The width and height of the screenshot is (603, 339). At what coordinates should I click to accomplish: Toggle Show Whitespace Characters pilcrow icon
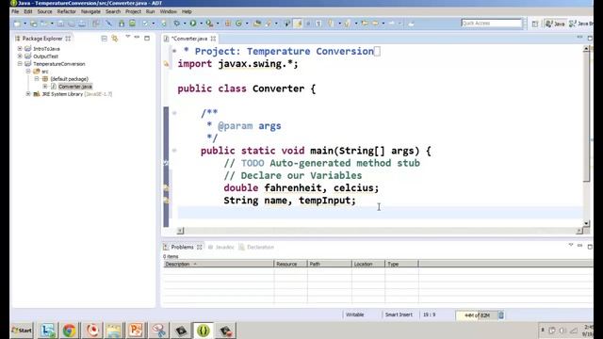[x=318, y=24]
